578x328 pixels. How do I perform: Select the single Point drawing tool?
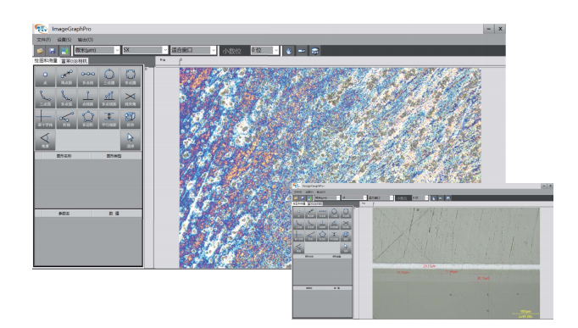45,77
